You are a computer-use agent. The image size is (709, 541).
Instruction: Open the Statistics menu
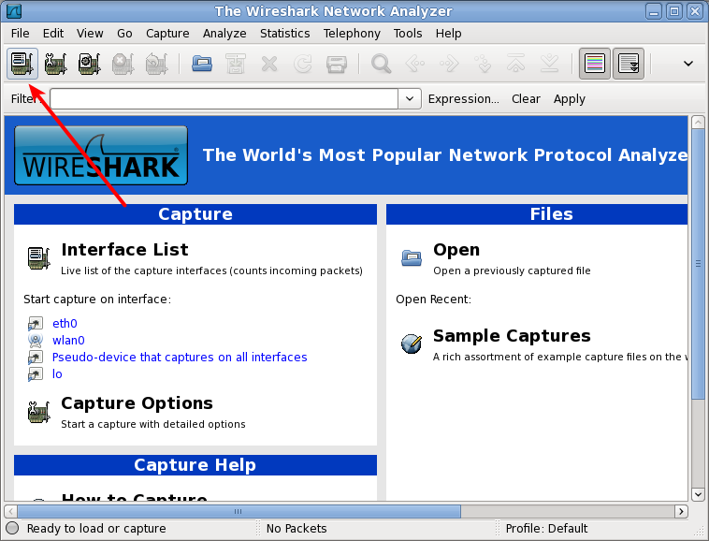[x=285, y=34]
